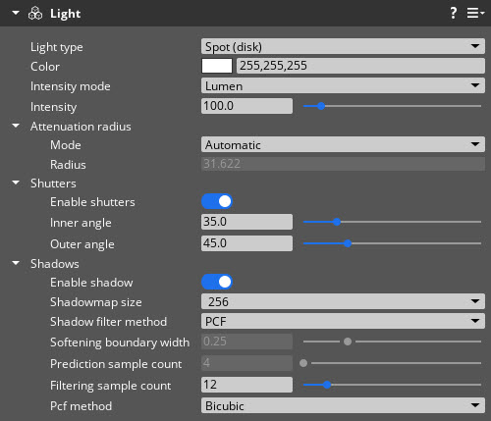Viewport: 491px width, 421px height.
Task: Open the Attenuation Mode dropdown
Action: (x=343, y=144)
